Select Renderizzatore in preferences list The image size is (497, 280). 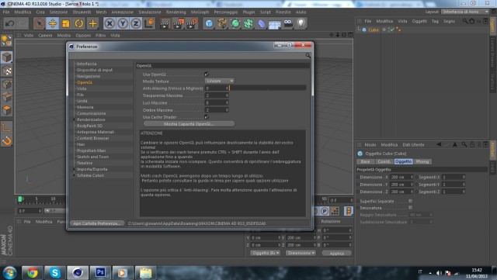pyautogui.click(x=91, y=119)
